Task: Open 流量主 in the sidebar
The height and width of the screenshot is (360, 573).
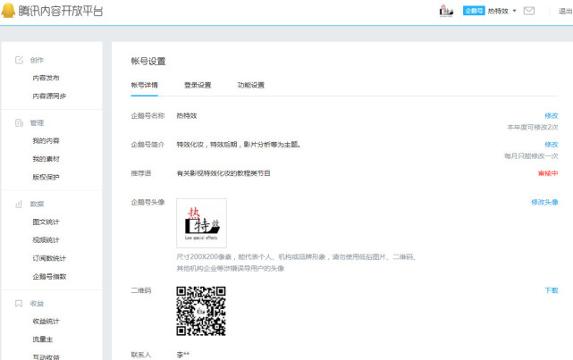Action: (x=42, y=339)
